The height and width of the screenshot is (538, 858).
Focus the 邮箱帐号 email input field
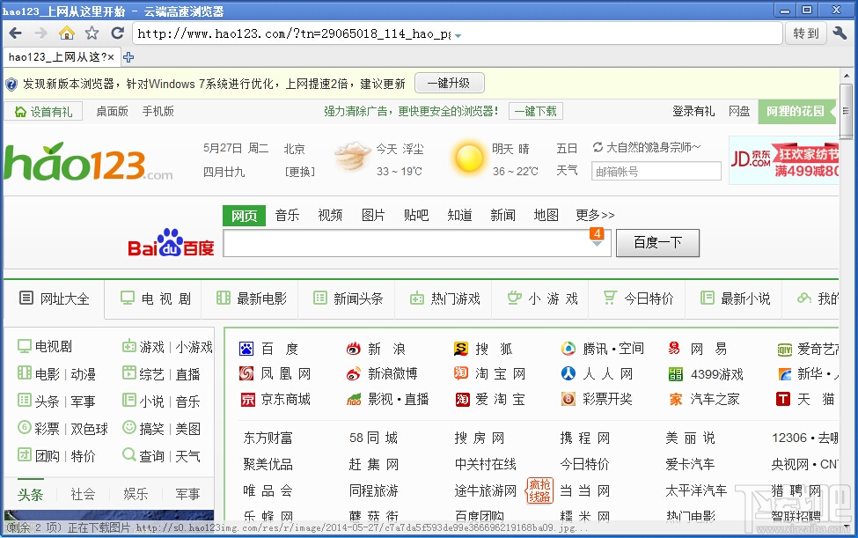656,172
